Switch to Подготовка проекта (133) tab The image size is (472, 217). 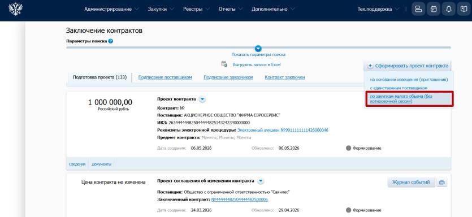click(99, 77)
